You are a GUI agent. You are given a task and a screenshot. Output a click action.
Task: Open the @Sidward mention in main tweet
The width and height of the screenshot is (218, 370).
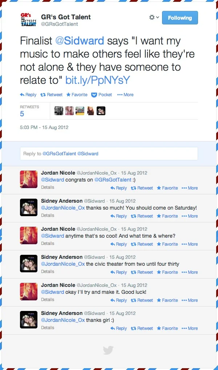pos(80,41)
